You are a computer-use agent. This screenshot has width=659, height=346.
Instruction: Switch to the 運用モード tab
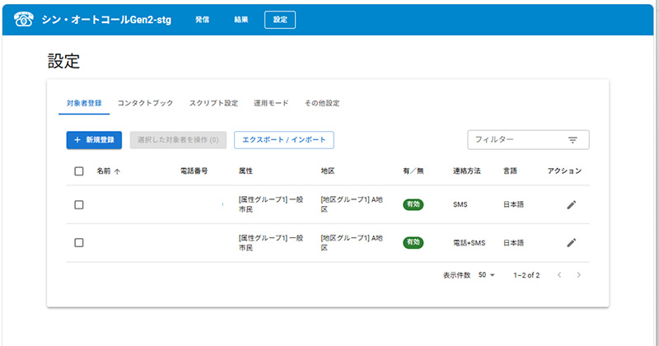271,103
